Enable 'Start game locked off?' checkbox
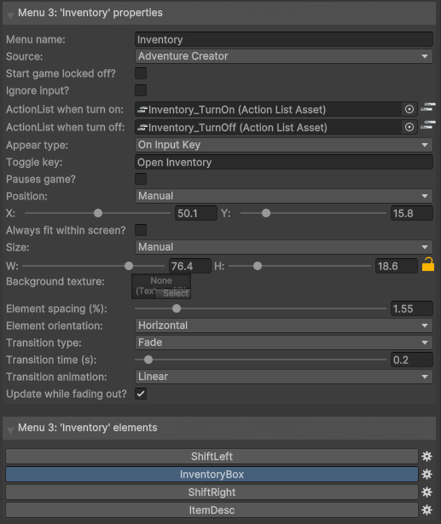The image size is (441, 524). 141,73
